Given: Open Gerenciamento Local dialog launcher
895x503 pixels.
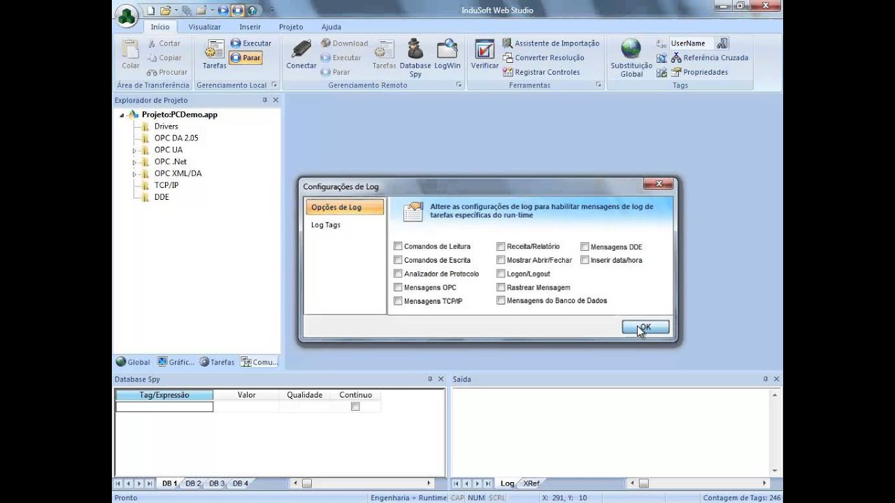Looking at the screenshot, I should click(x=274, y=85).
